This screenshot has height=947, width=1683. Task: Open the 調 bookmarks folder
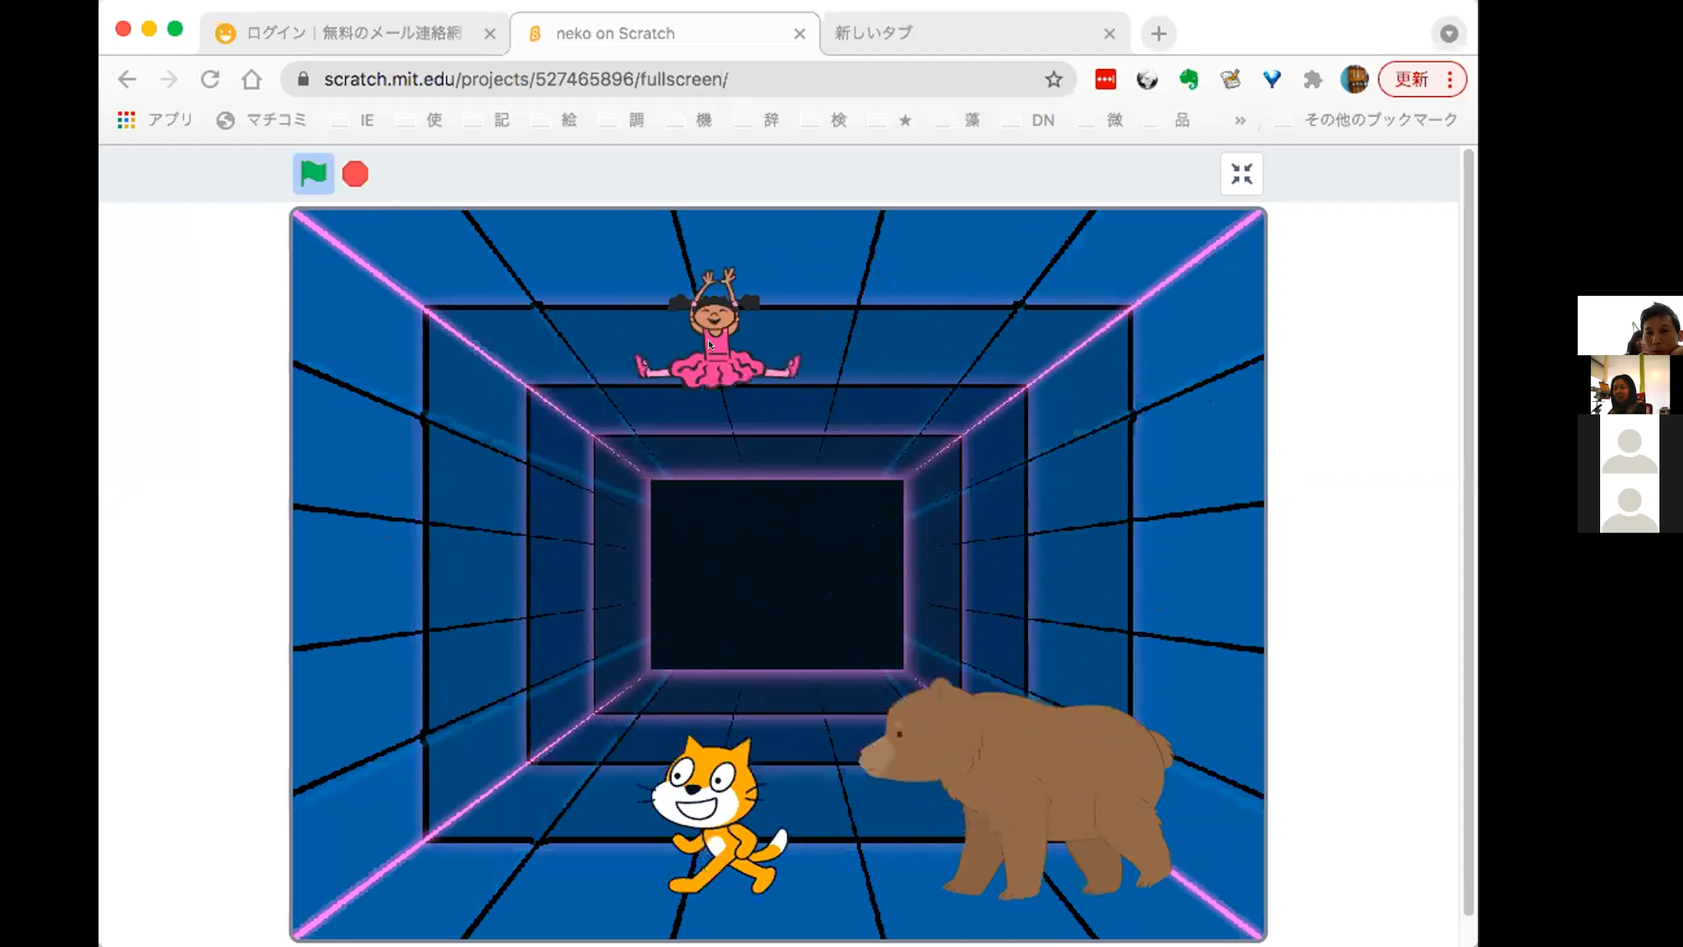(622, 120)
